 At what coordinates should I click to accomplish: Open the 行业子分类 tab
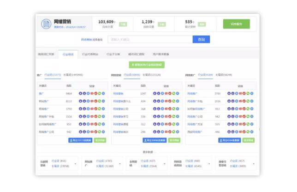coord(113,54)
